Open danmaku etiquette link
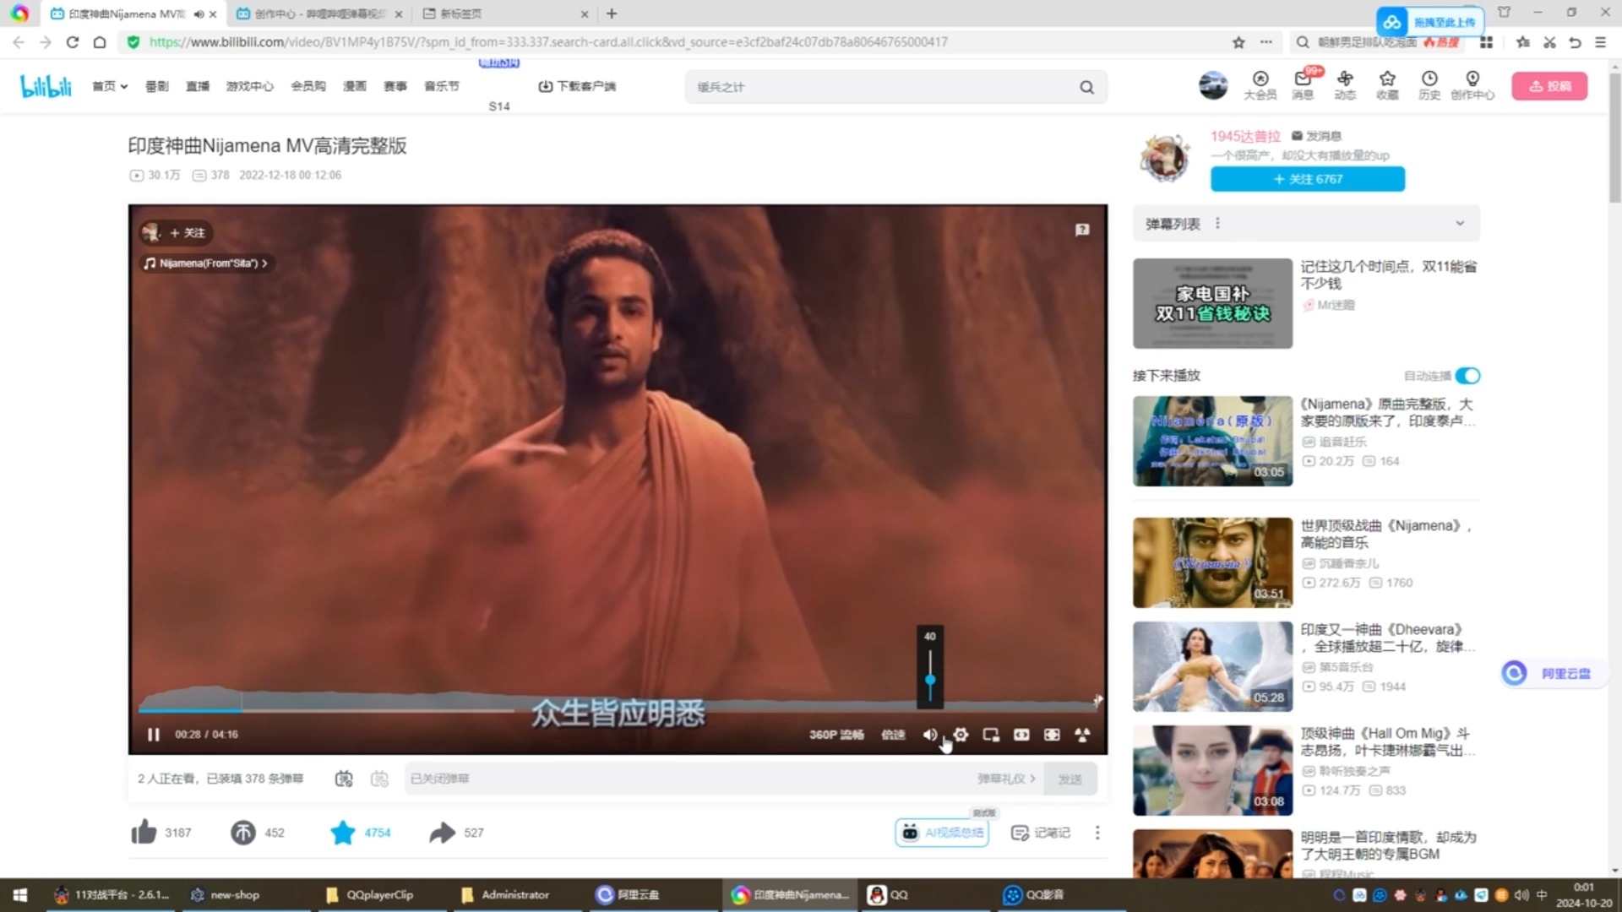This screenshot has width=1622, height=912. 1006,779
